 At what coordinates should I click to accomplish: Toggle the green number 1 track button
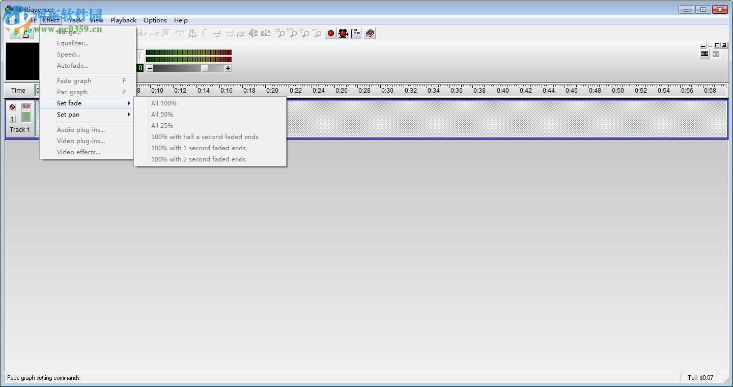click(x=12, y=119)
